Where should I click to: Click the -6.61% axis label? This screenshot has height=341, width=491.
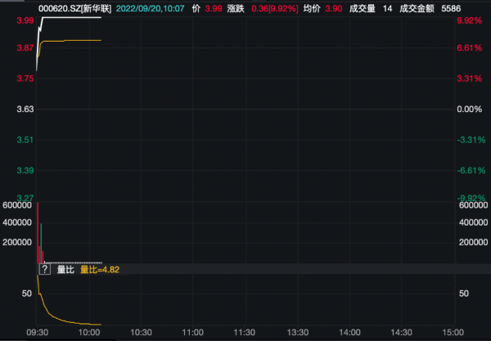(471, 170)
